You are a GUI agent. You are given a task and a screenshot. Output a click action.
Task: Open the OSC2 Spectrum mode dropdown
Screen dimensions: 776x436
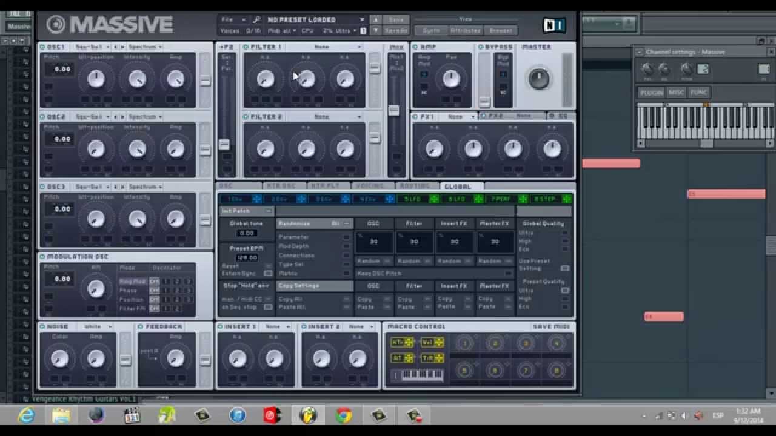[x=144, y=117]
